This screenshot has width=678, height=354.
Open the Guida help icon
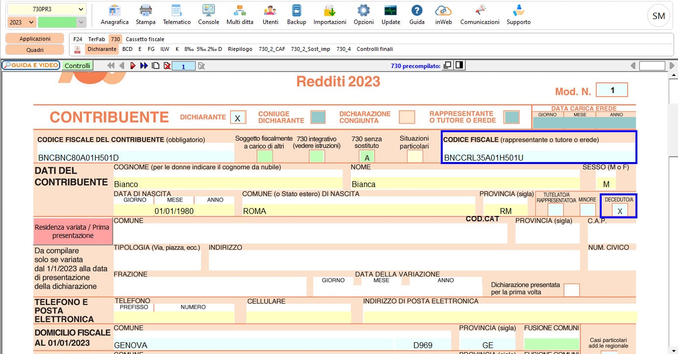(x=417, y=15)
